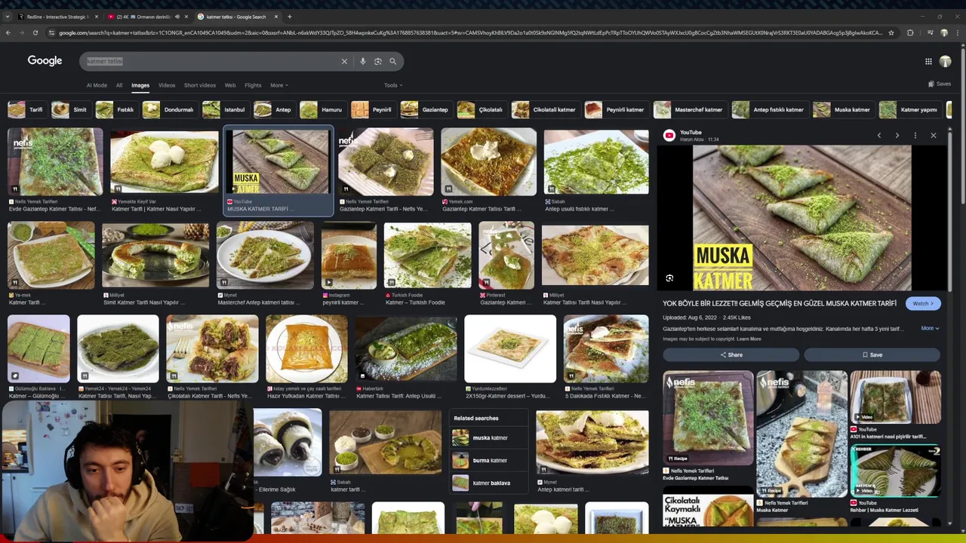The image size is (966, 543).
Task: Select the Antep fıstıklı katmer chip
Action: [x=769, y=109]
